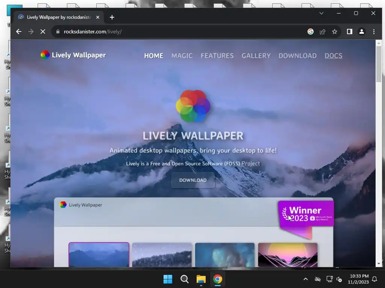Click the muted volume tray icon
Image resolution: width=385 pixels, height=288 pixels.
339,279
